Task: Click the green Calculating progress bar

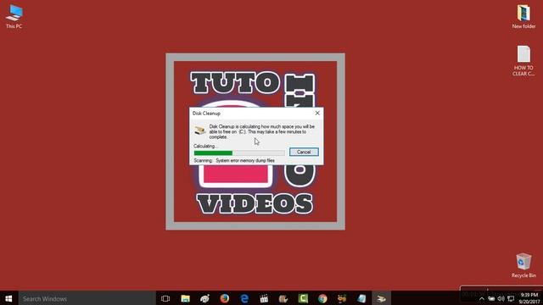Action: (x=239, y=152)
